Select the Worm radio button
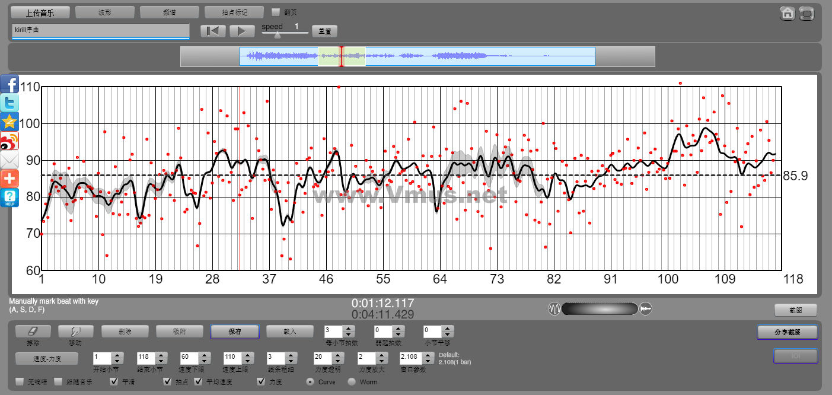Viewport: 832px width, 395px height. [352, 381]
